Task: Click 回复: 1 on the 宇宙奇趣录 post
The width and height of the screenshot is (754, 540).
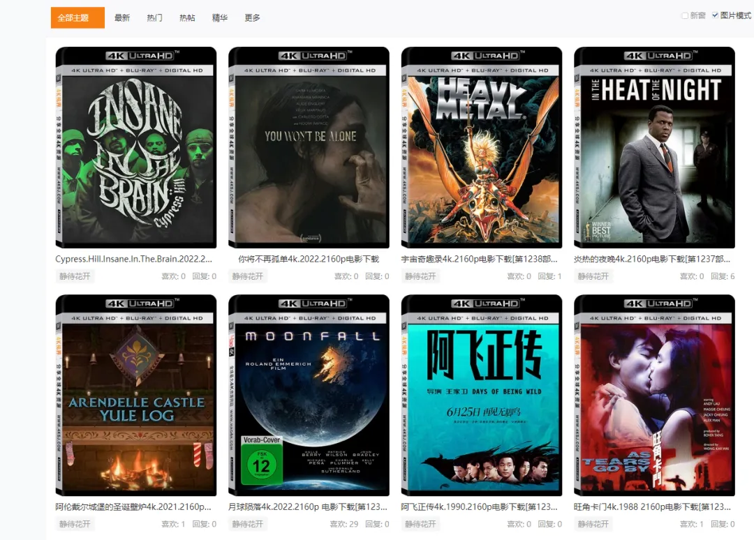Action: coord(549,276)
